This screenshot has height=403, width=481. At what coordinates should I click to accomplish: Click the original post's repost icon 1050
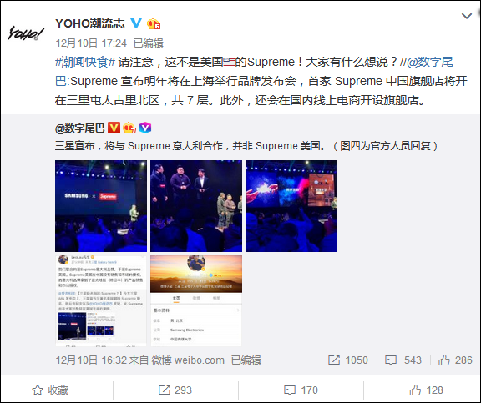pyautogui.click(x=347, y=360)
